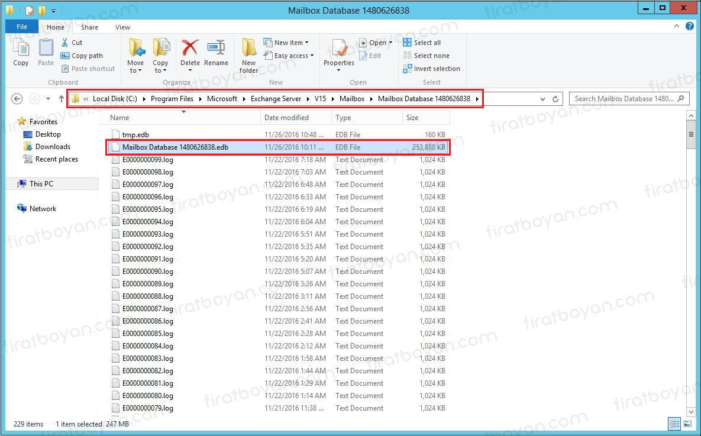Click Paste shortcut
The width and height of the screenshot is (701, 436).
pos(88,69)
